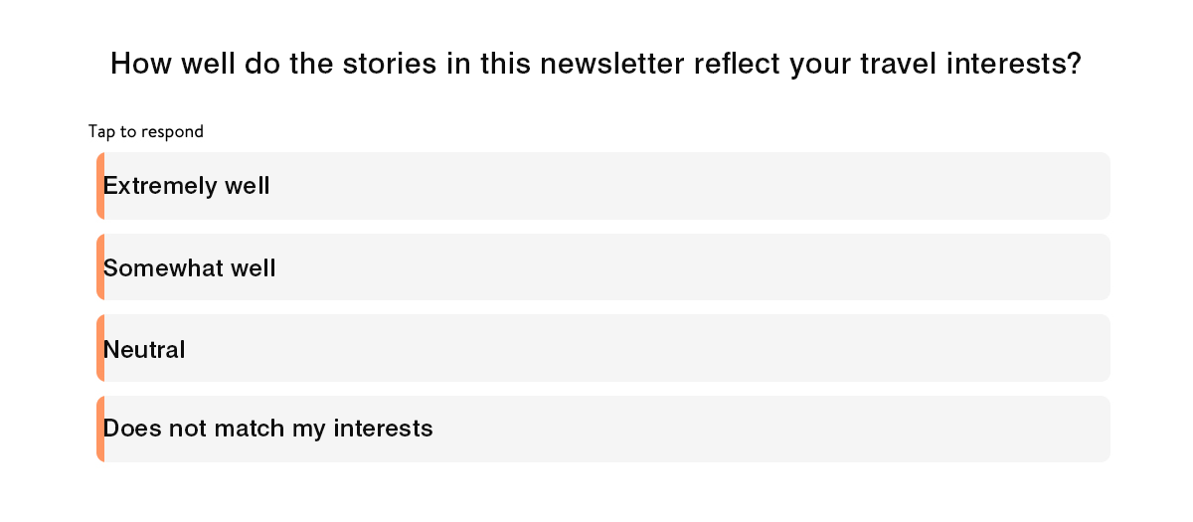The width and height of the screenshot is (1193, 522).
Task: Pick the "Neutral" option
Action: point(602,349)
